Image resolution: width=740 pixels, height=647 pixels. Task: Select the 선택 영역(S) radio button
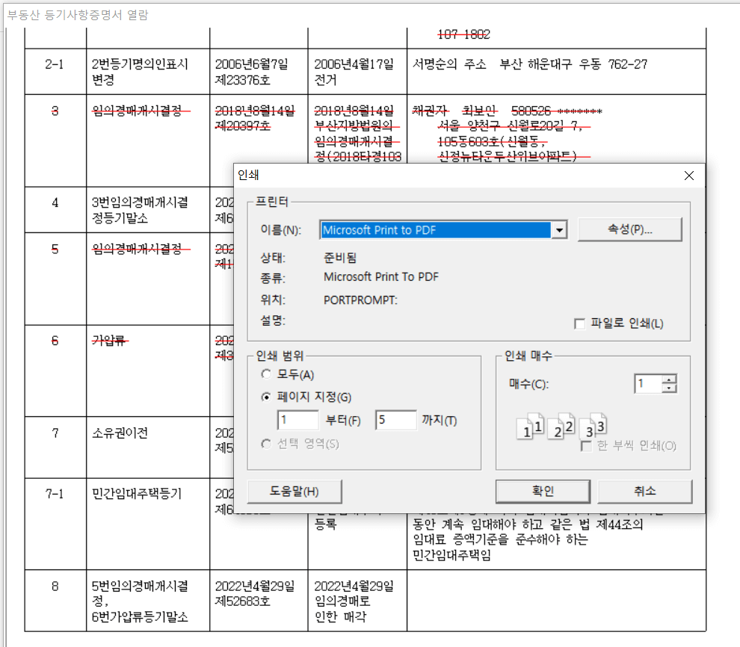coord(266,444)
